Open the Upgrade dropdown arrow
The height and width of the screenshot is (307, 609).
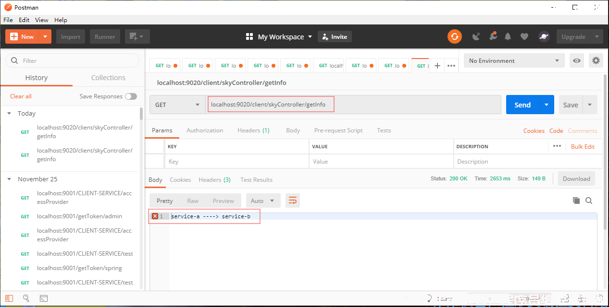point(597,36)
